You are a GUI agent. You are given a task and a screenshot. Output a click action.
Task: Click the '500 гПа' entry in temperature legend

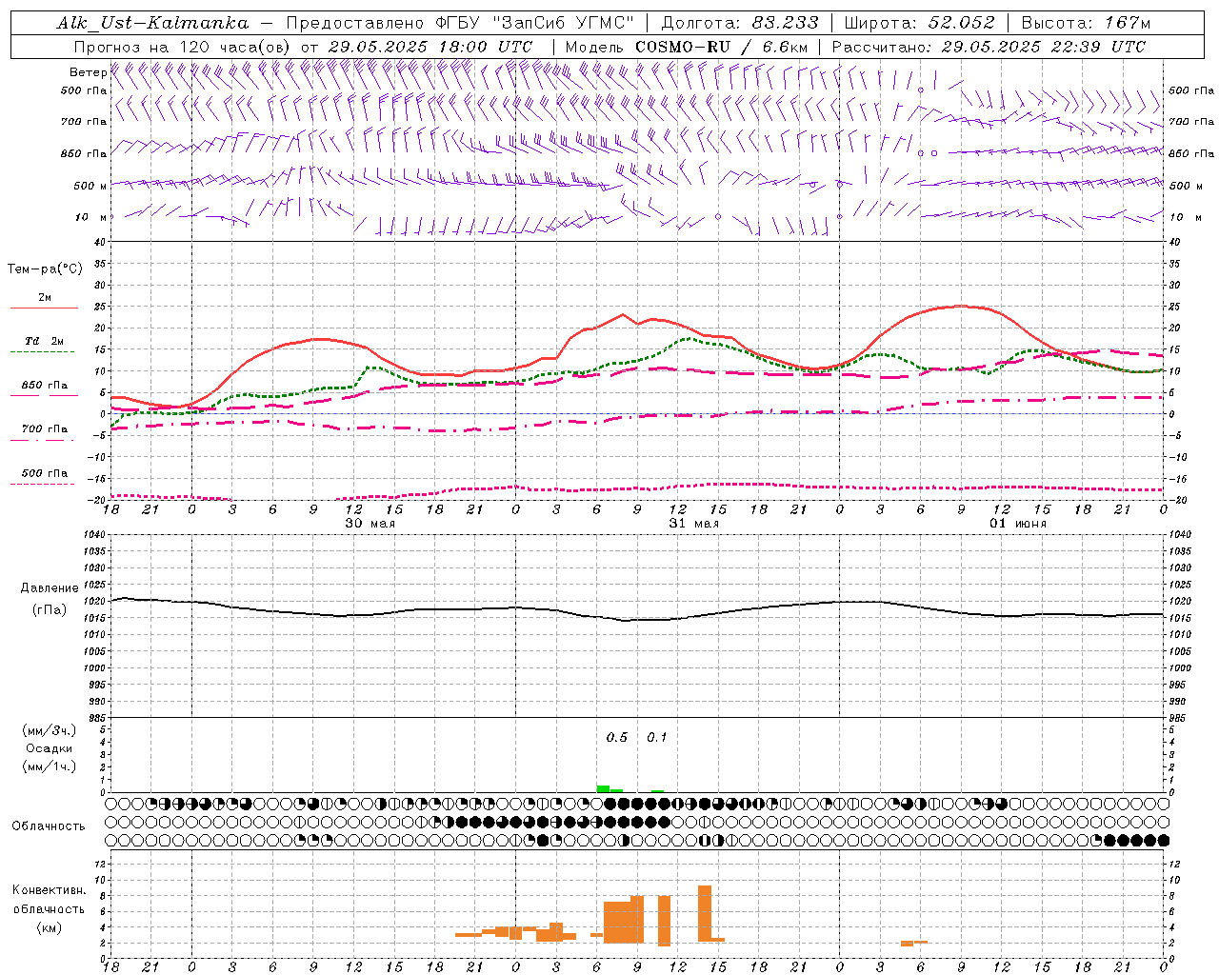pos(45,473)
